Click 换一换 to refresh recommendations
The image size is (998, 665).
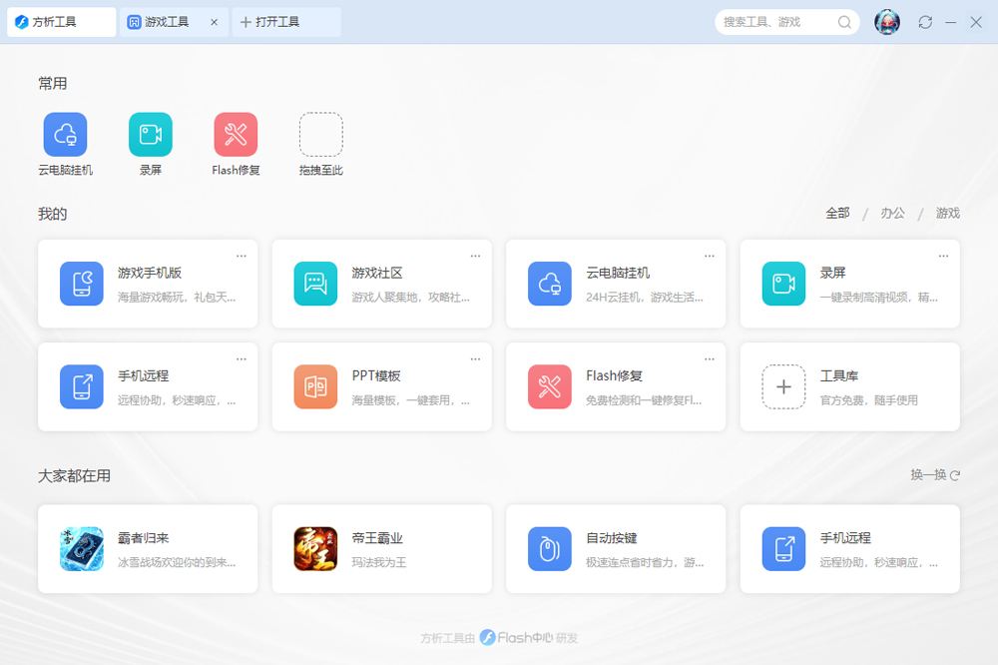coord(935,475)
